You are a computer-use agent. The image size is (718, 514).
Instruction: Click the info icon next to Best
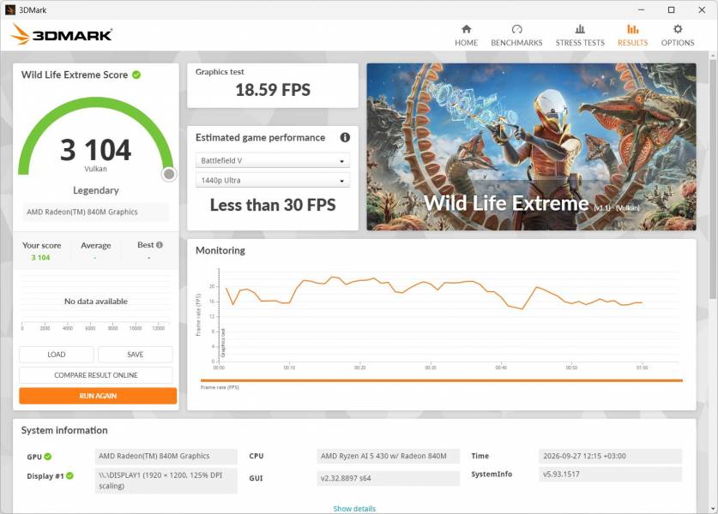point(160,245)
